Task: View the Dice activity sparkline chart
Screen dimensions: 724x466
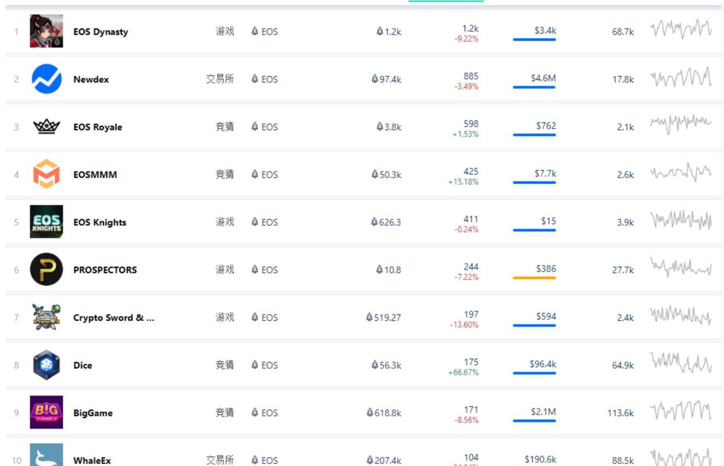Action: (x=681, y=363)
